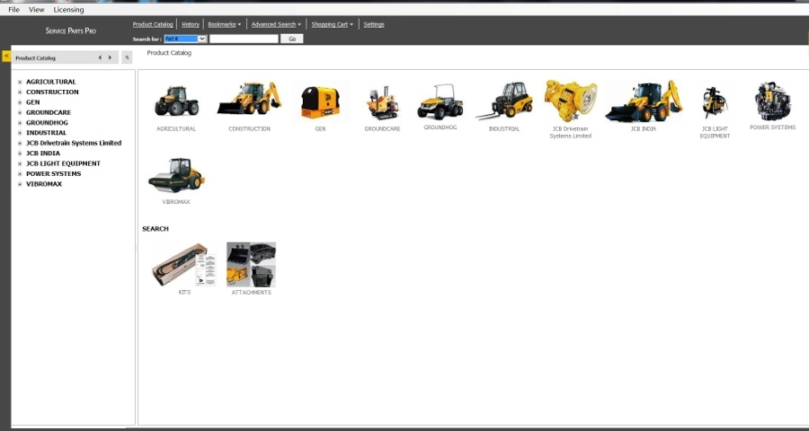Expand the JCB LIGHT EQUIPMENT node
The image size is (809, 431).
click(20, 163)
